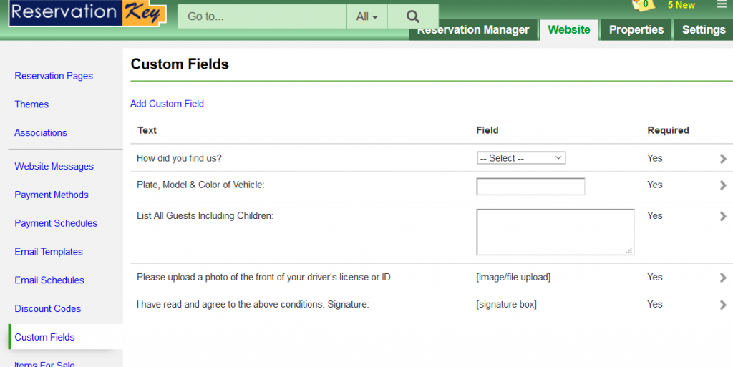Open the '-- Select --' dropdown
This screenshot has height=367, width=733.
[521, 158]
